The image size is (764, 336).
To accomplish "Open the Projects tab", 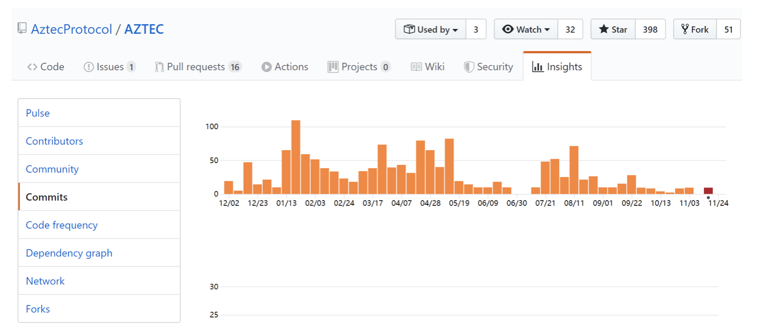I will [359, 67].
